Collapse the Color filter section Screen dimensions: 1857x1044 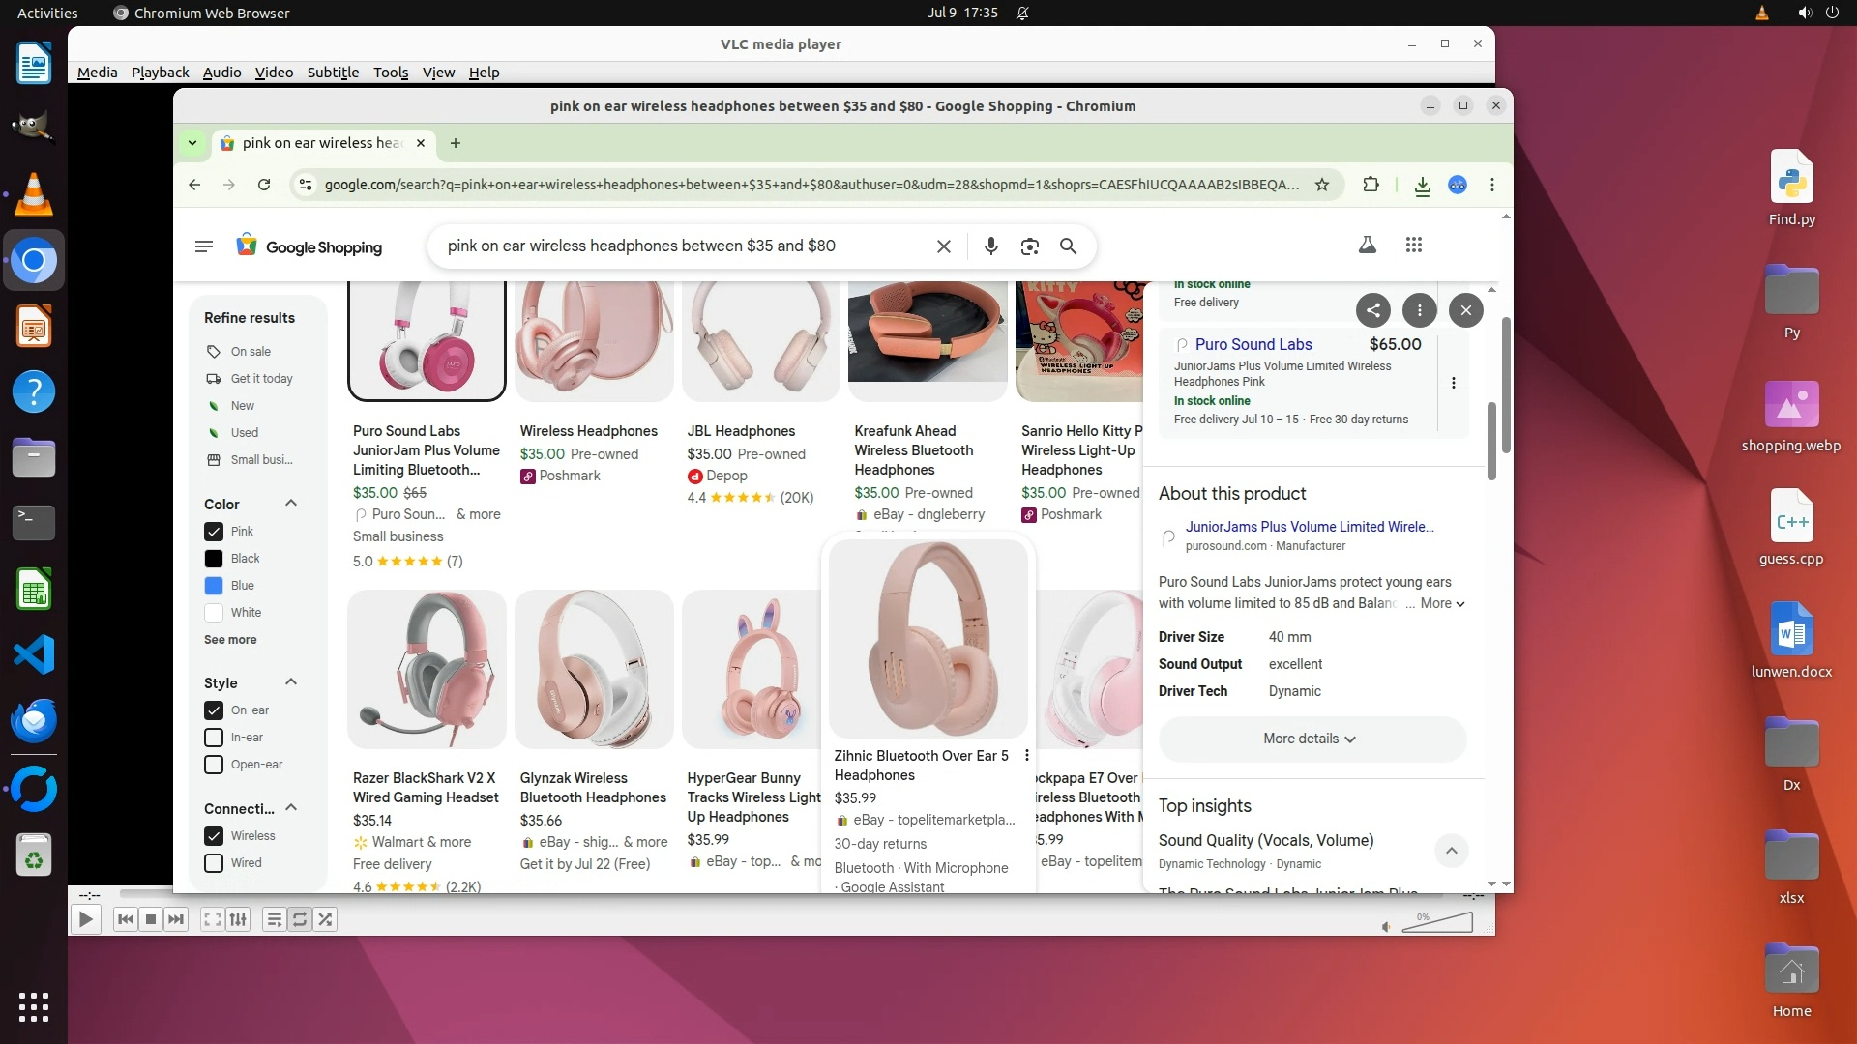click(290, 504)
